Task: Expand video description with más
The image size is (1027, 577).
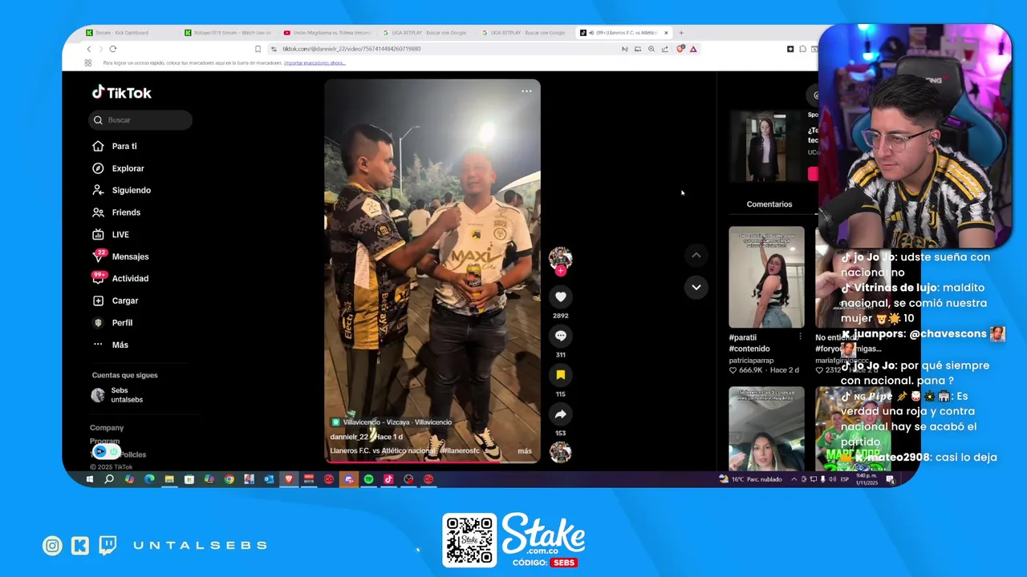Action: pyautogui.click(x=524, y=450)
